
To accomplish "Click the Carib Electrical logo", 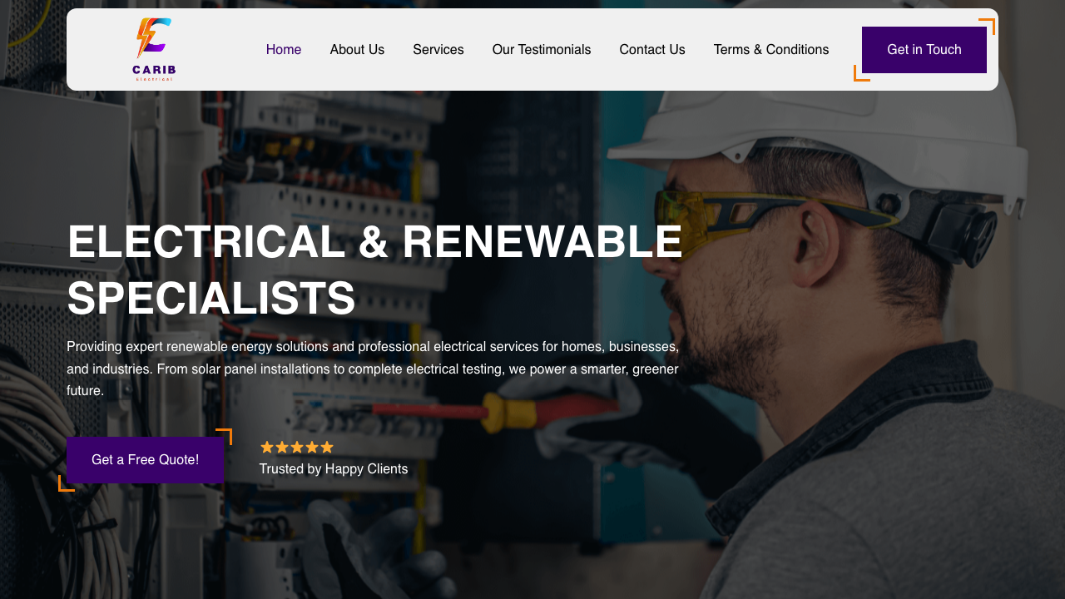I will (x=152, y=47).
